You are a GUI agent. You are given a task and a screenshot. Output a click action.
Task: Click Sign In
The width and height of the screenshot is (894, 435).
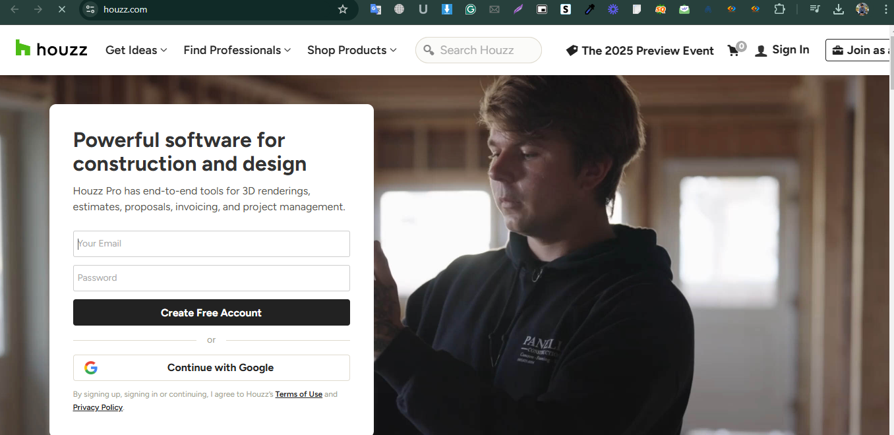pyautogui.click(x=783, y=50)
